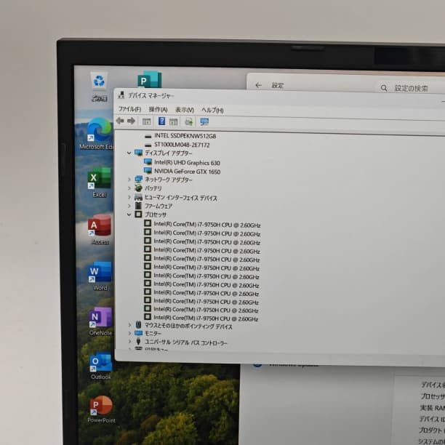Viewport: 445px width, 445px height.
Task: Click the Update driver toolbar icon with green arrow
Action: click(x=189, y=122)
